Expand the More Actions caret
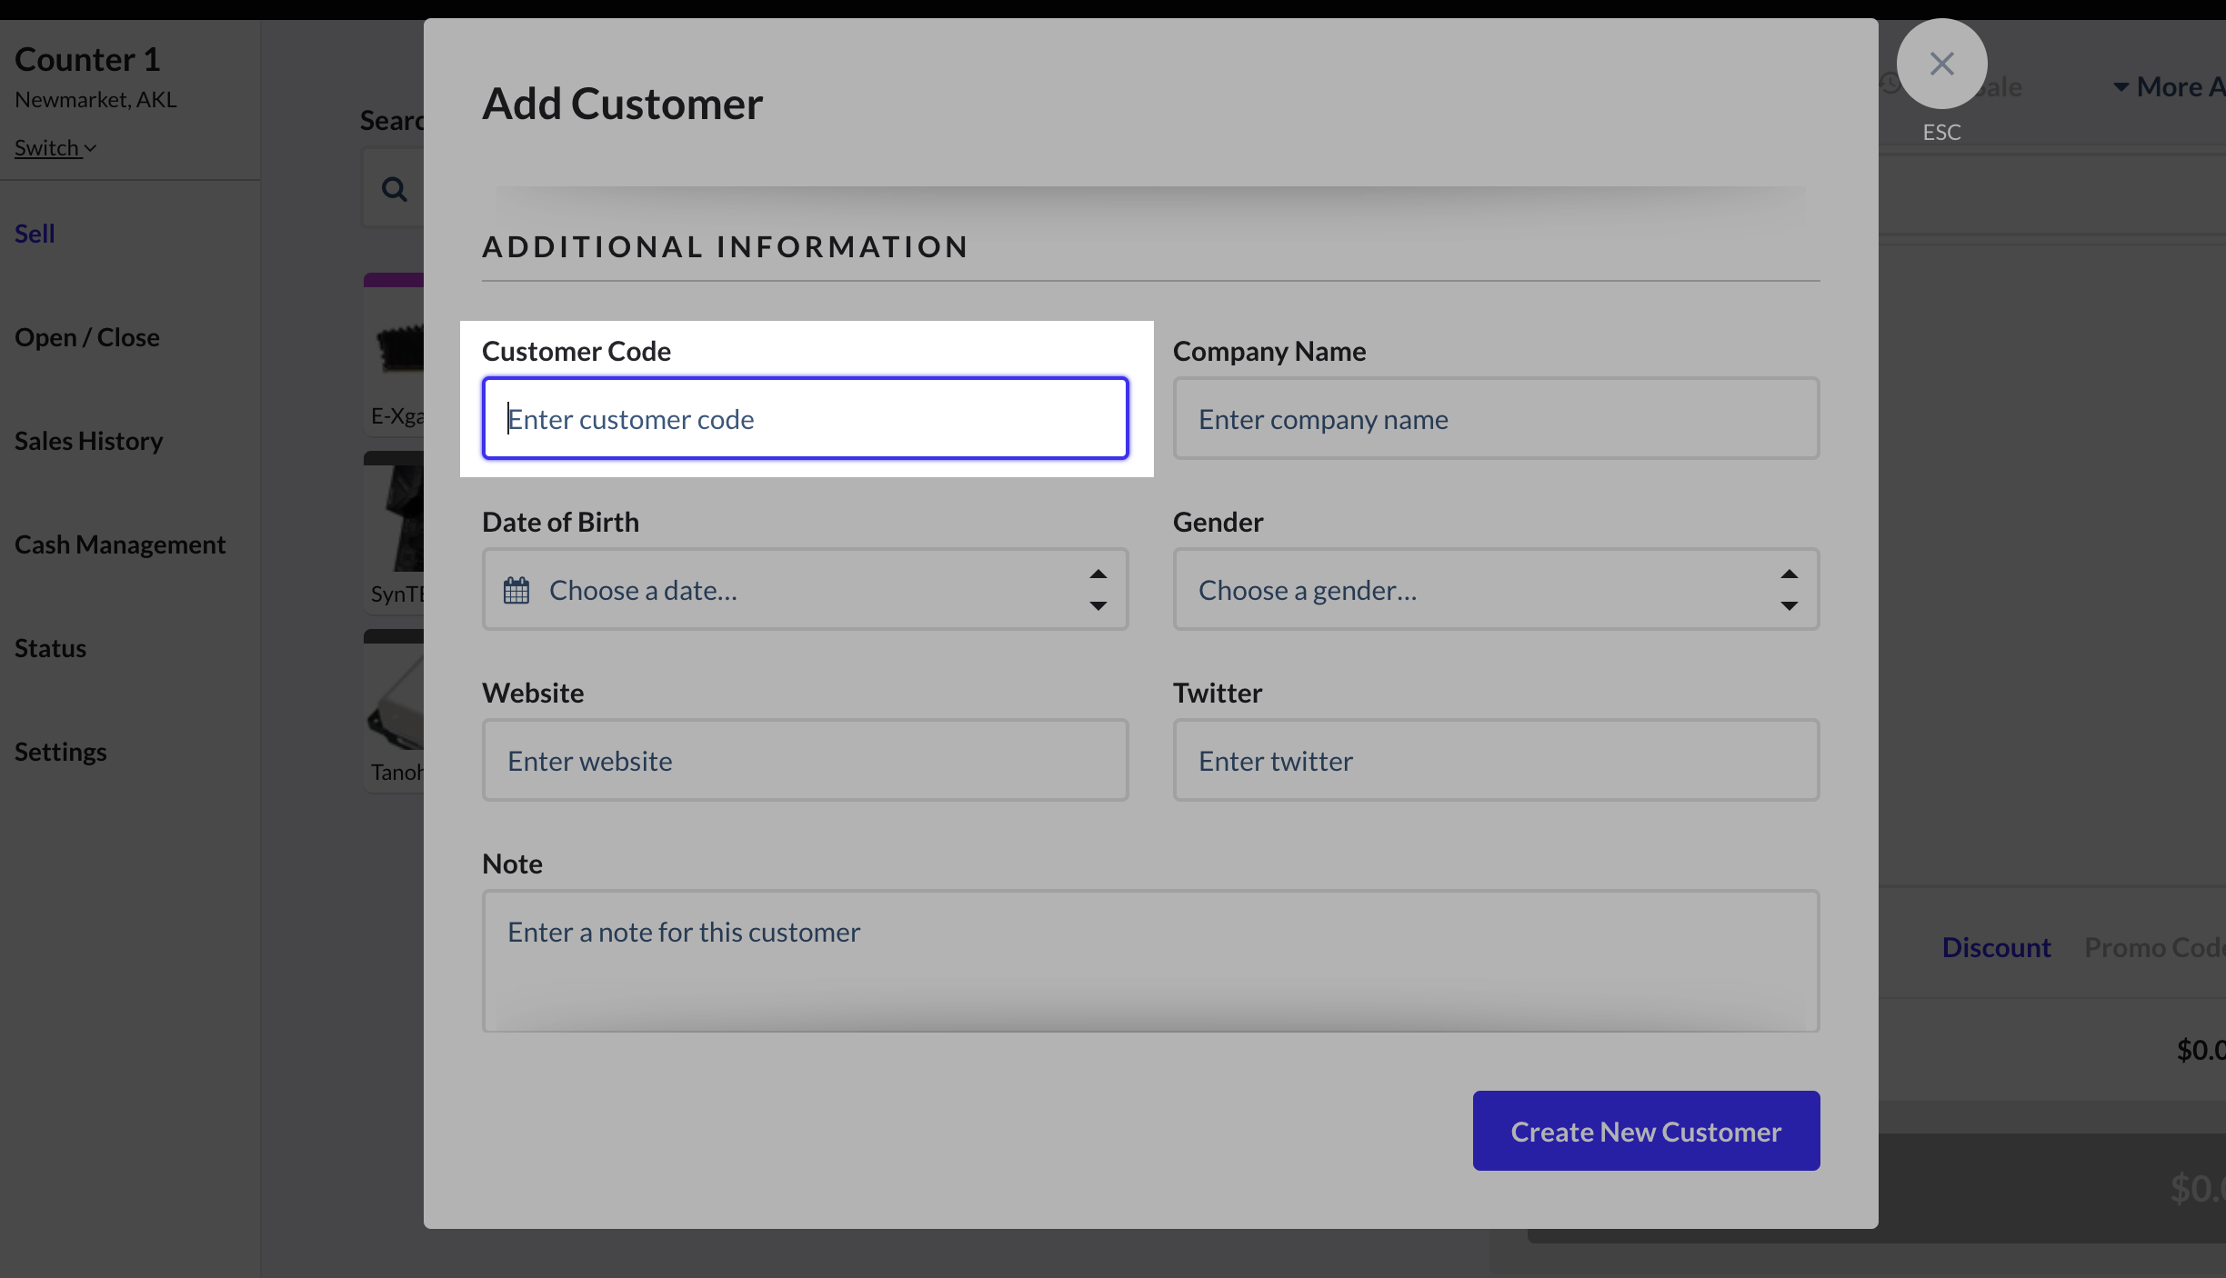This screenshot has height=1278, width=2226. point(2121,87)
